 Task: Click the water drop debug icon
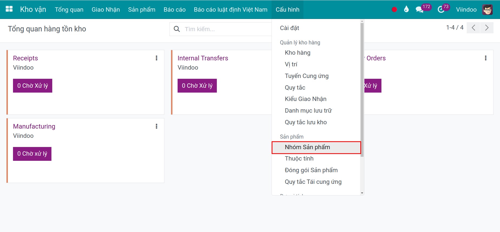[406, 9]
